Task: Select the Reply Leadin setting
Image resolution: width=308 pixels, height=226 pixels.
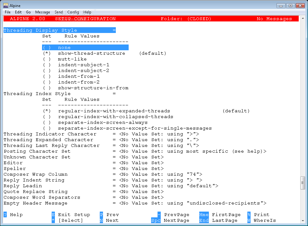Action: coord(111,186)
